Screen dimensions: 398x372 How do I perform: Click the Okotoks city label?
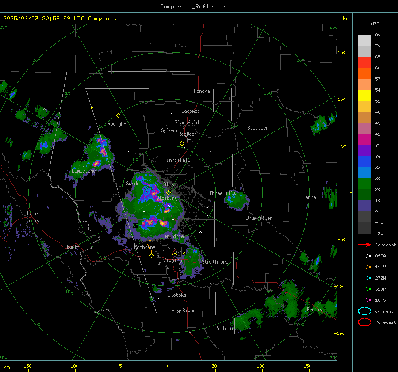tap(177, 295)
